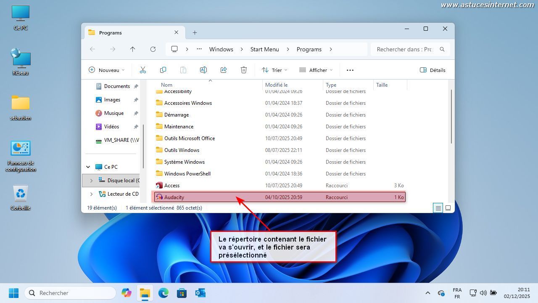Click the Nouveau button
Screen dimensions: 538x303
pos(107,70)
